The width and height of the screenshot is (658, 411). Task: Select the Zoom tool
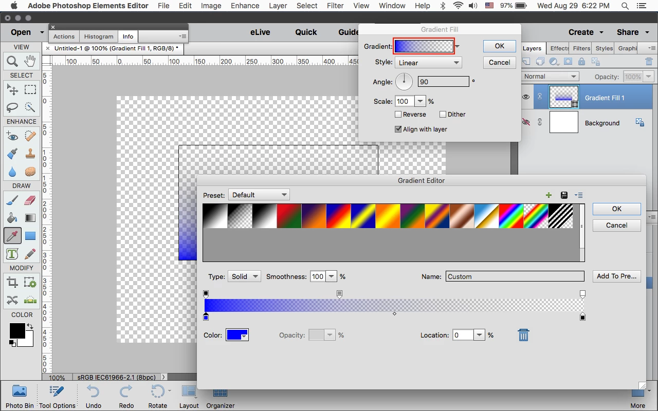tap(12, 62)
